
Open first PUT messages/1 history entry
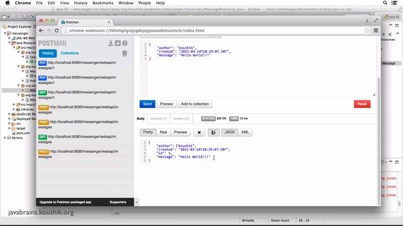pos(77,65)
